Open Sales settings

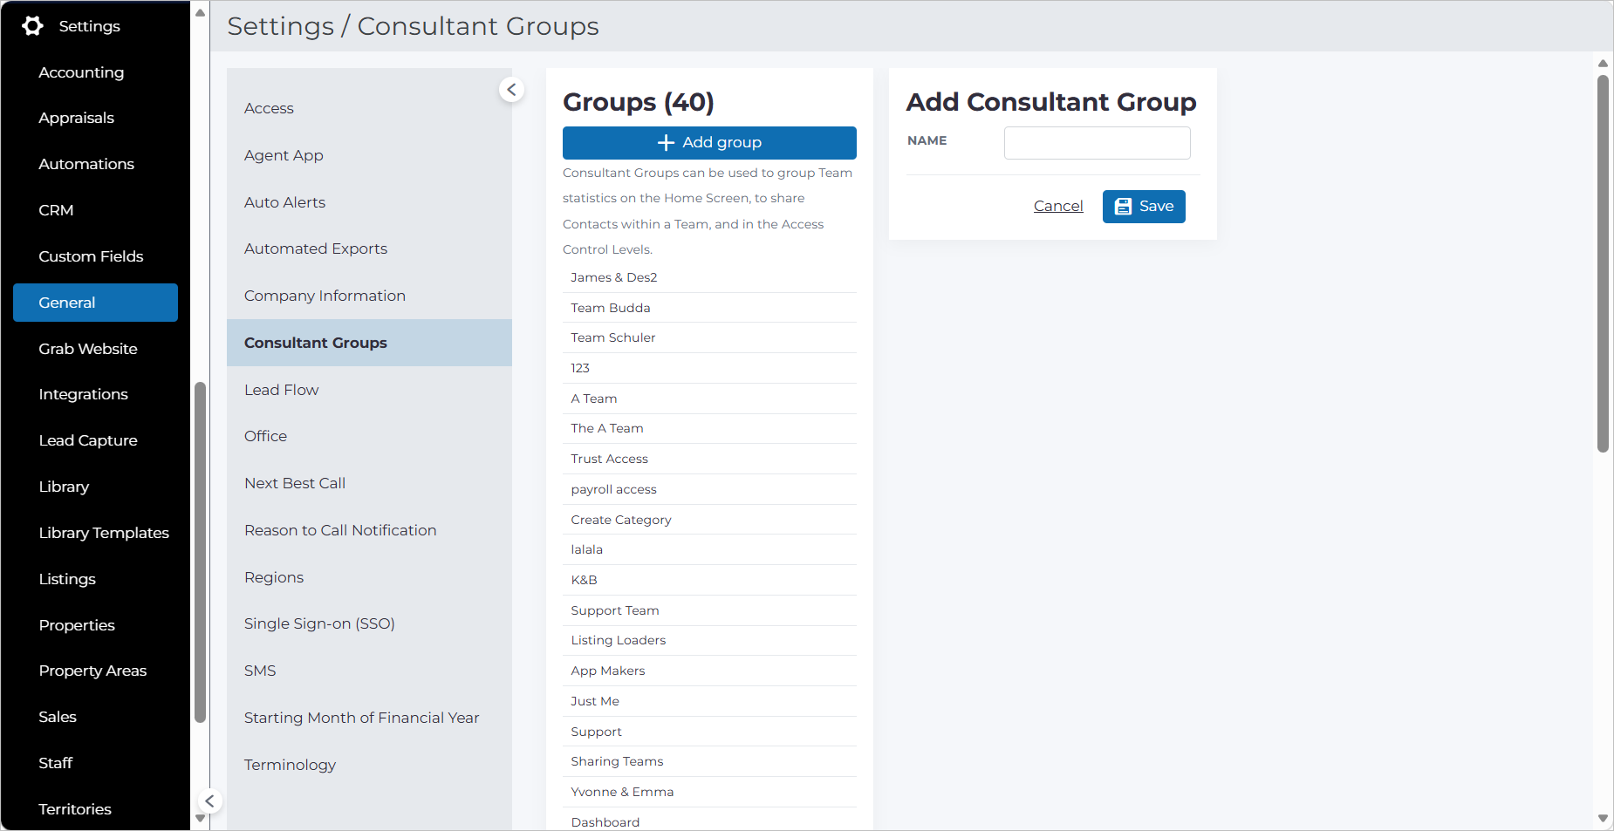click(x=58, y=717)
